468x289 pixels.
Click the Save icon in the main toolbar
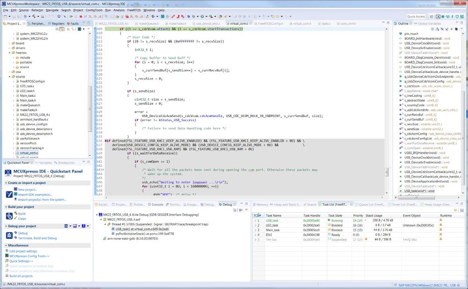click(14, 15)
